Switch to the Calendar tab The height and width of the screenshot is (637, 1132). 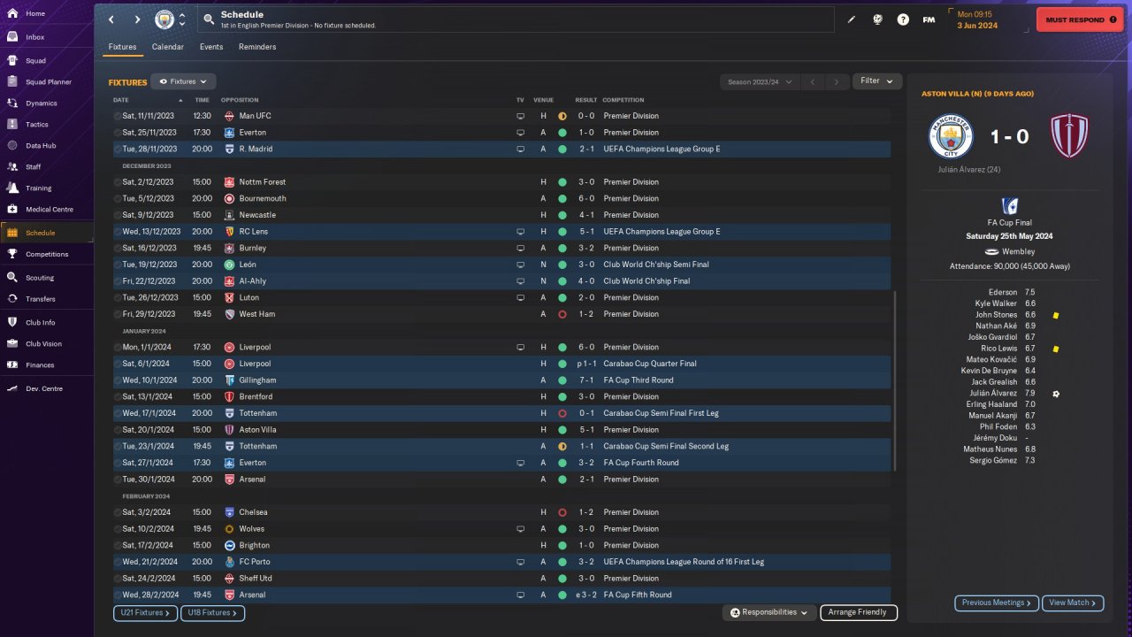(168, 47)
